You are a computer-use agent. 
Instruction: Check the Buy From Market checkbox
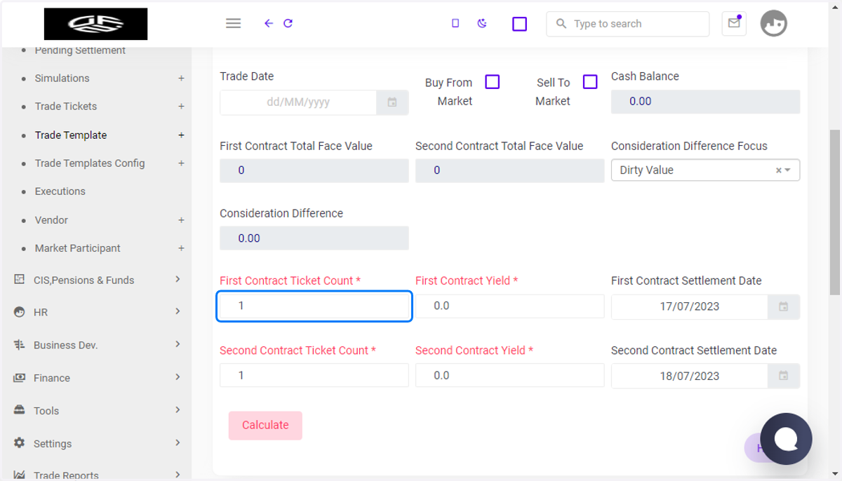[x=493, y=82]
